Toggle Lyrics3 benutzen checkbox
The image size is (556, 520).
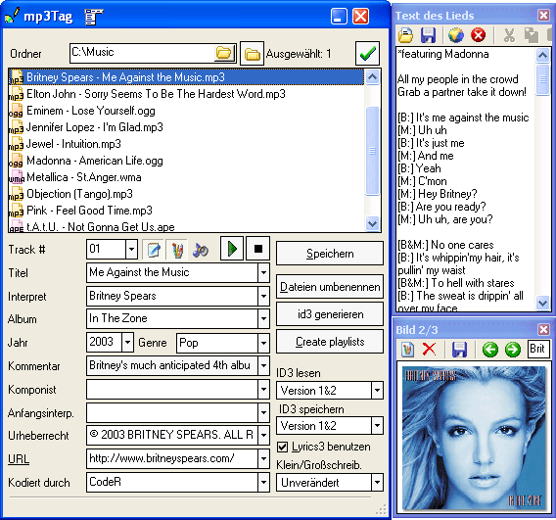click(283, 447)
